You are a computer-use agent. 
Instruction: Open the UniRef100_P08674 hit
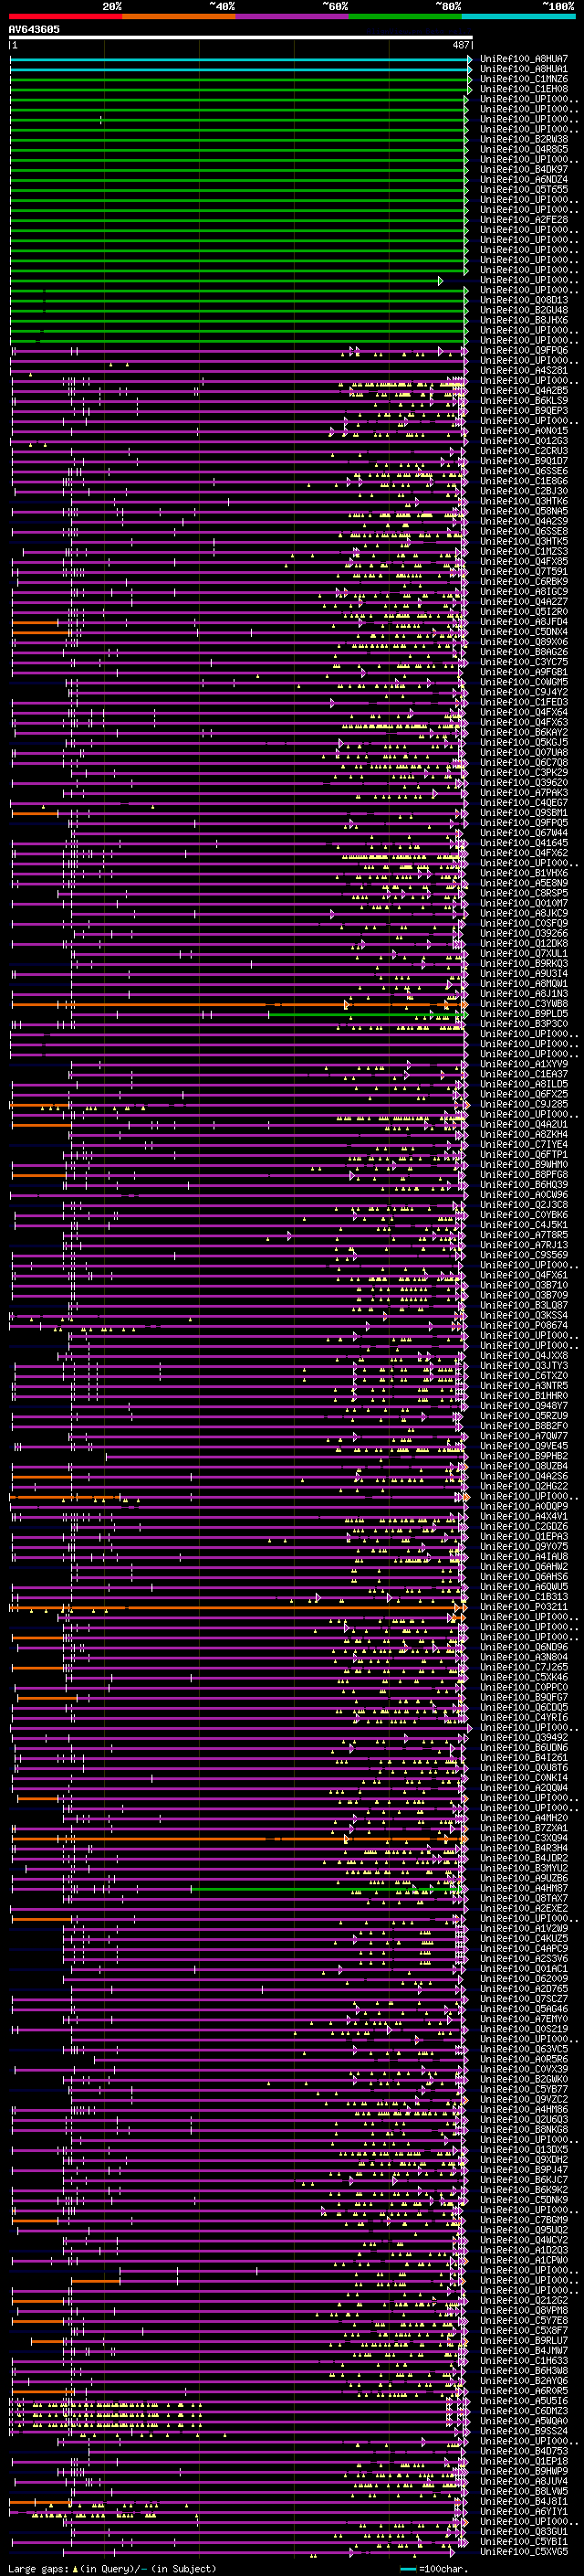click(524, 1326)
